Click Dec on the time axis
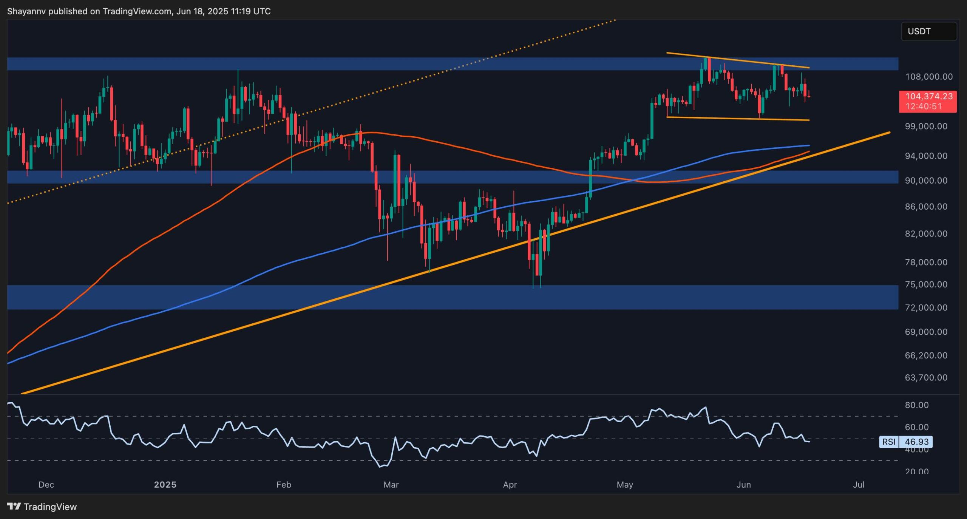 46,485
